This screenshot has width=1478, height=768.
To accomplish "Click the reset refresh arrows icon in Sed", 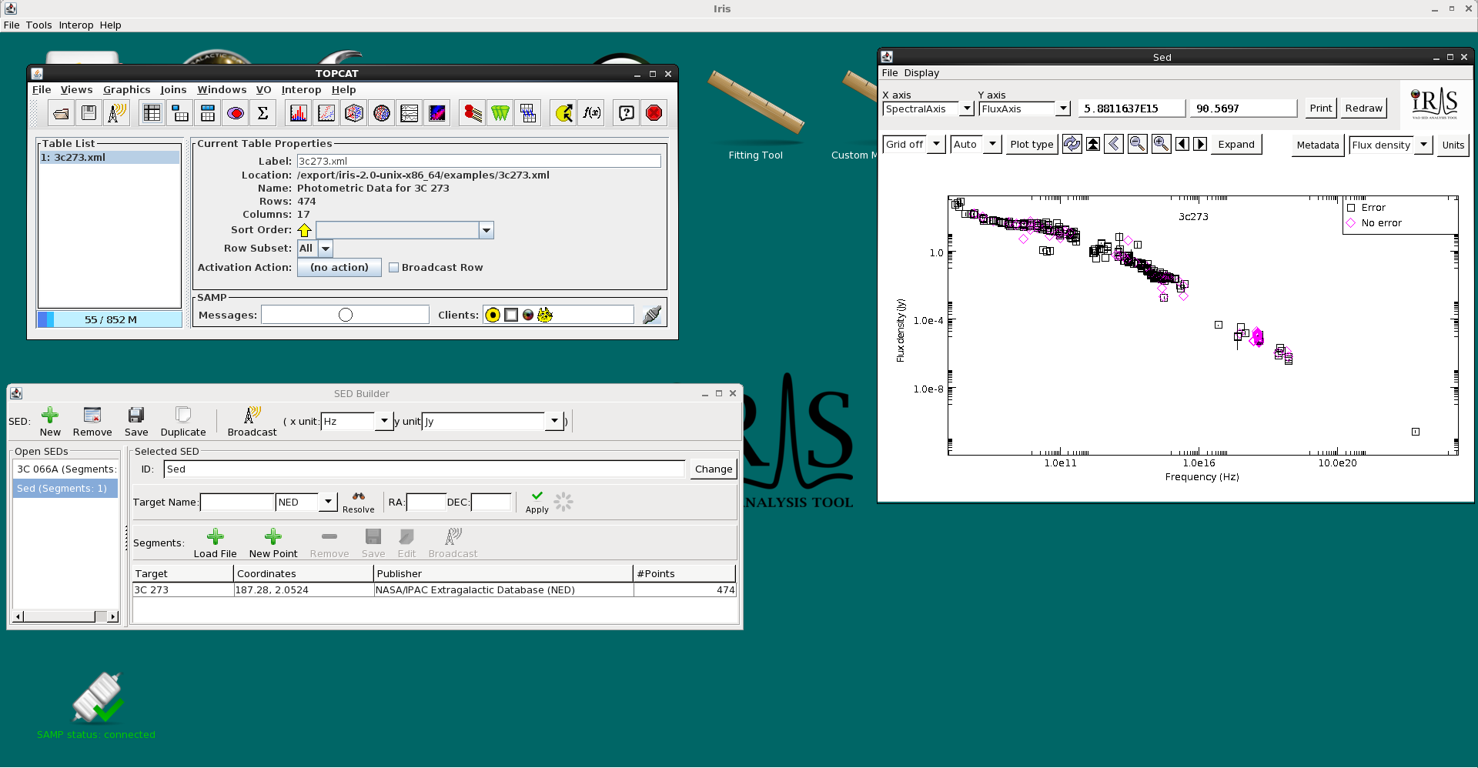I will (1072, 144).
